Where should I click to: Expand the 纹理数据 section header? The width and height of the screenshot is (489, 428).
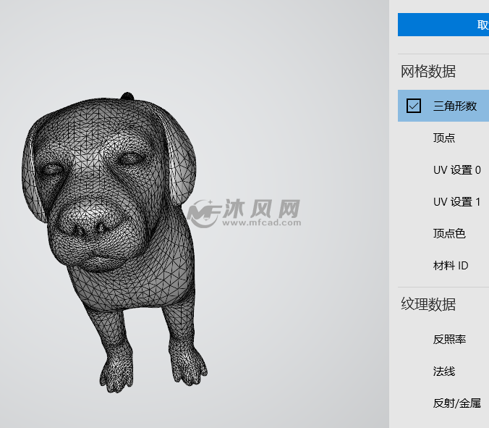click(x=428, y=304)
